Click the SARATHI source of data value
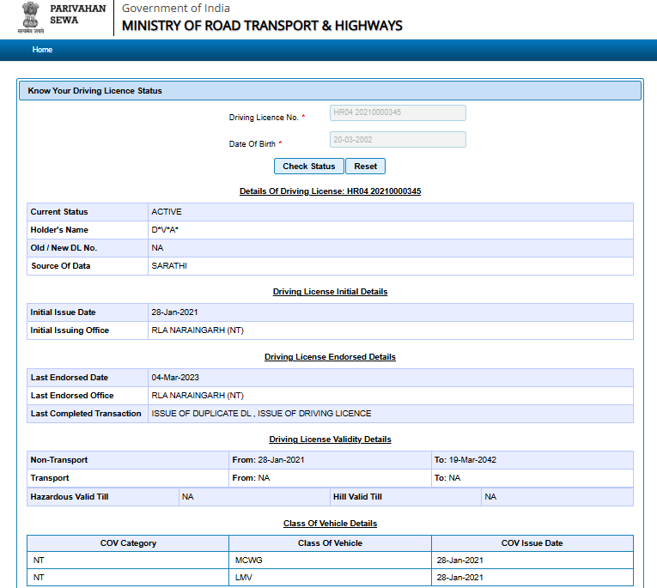This screenshot has height=588, width=657. coord(169,266)
